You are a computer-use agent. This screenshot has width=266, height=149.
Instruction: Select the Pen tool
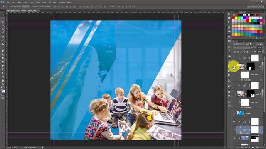tap(3, 66)
